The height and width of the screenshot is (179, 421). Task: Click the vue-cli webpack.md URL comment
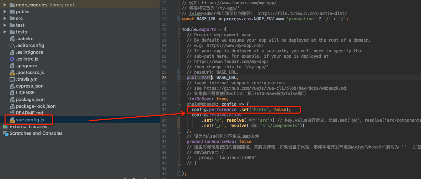click(275, 88)
